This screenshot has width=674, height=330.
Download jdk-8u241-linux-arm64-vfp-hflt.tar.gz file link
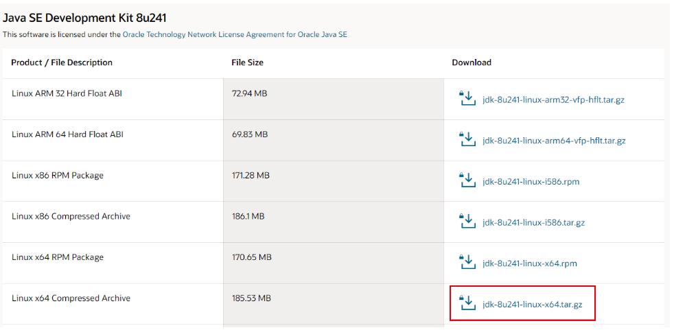554,141
